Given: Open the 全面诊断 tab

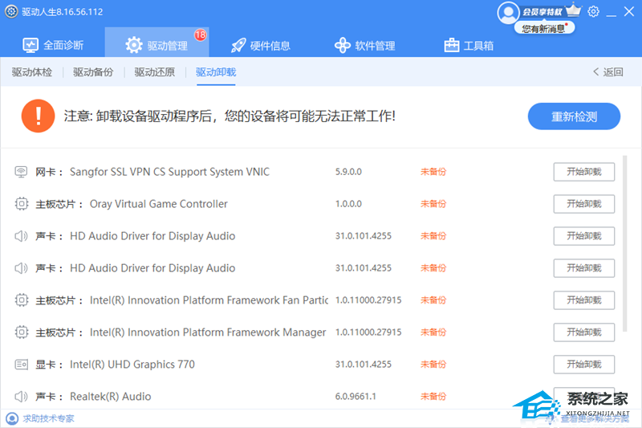Looking at the screenshot, I should tap(53, 45).
